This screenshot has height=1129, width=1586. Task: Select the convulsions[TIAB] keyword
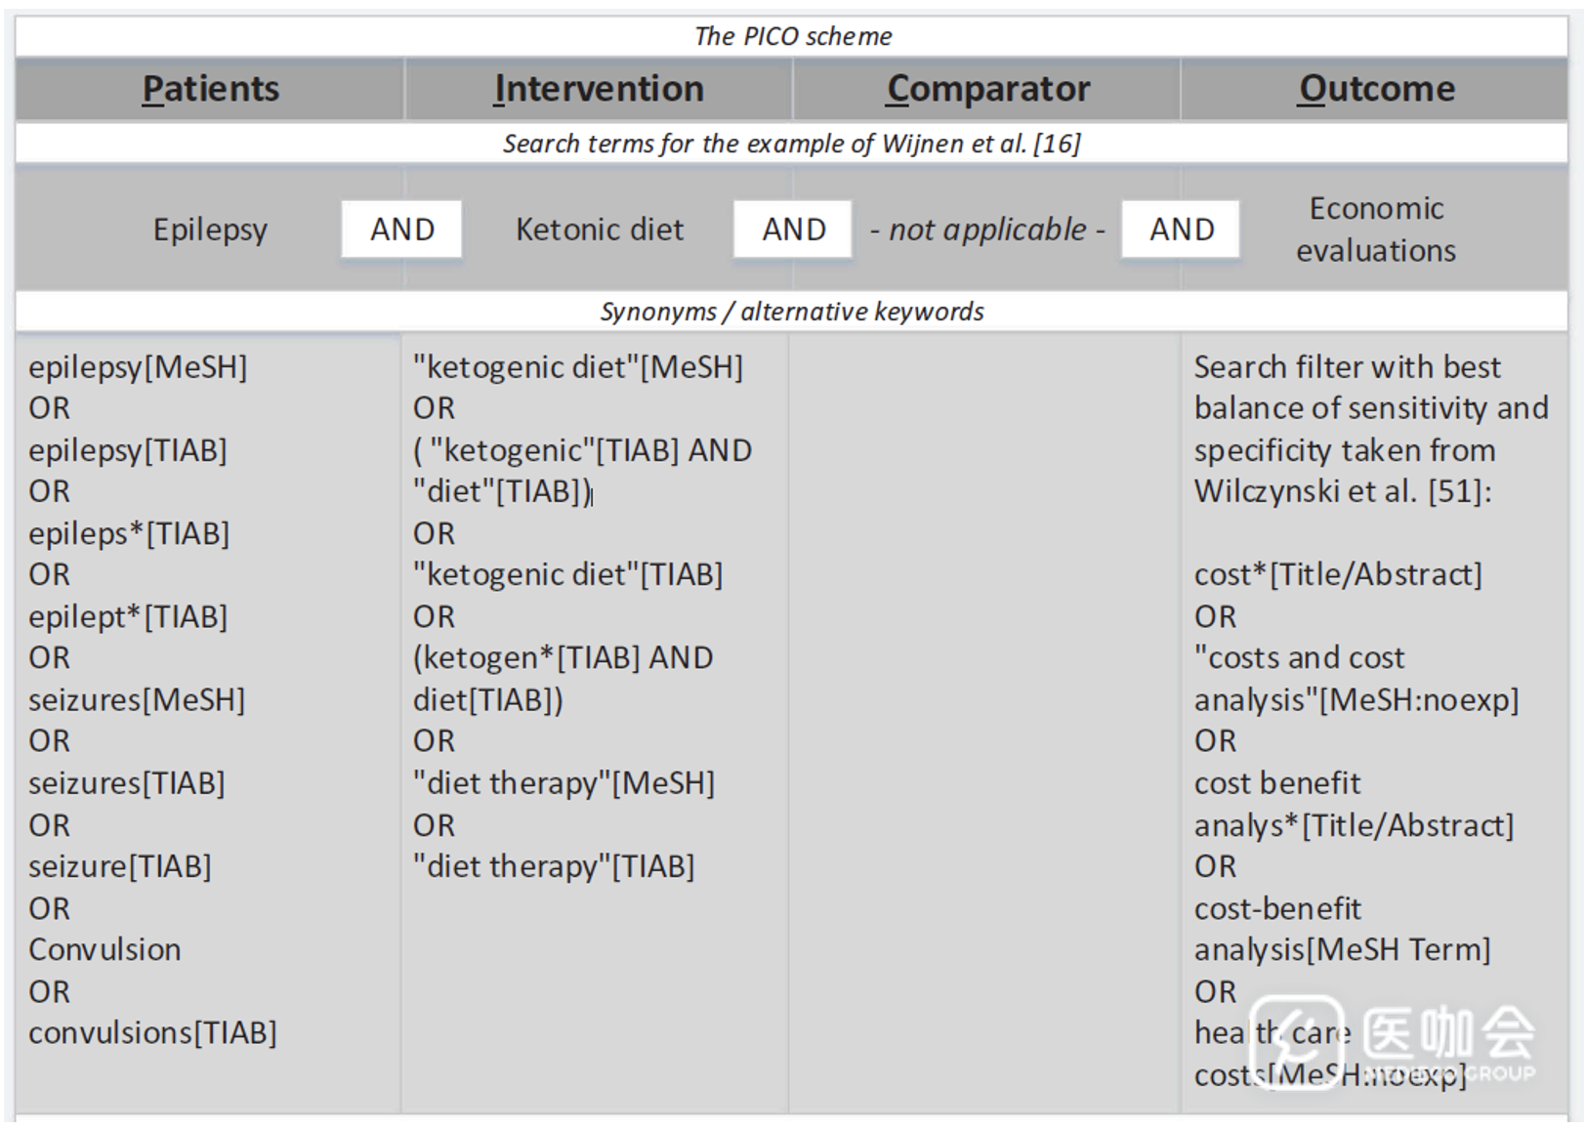point(152,1032)
